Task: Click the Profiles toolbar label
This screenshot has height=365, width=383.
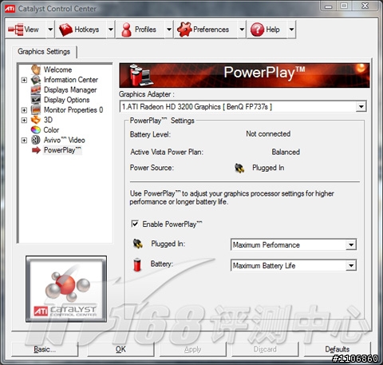Action: point(145,30)
